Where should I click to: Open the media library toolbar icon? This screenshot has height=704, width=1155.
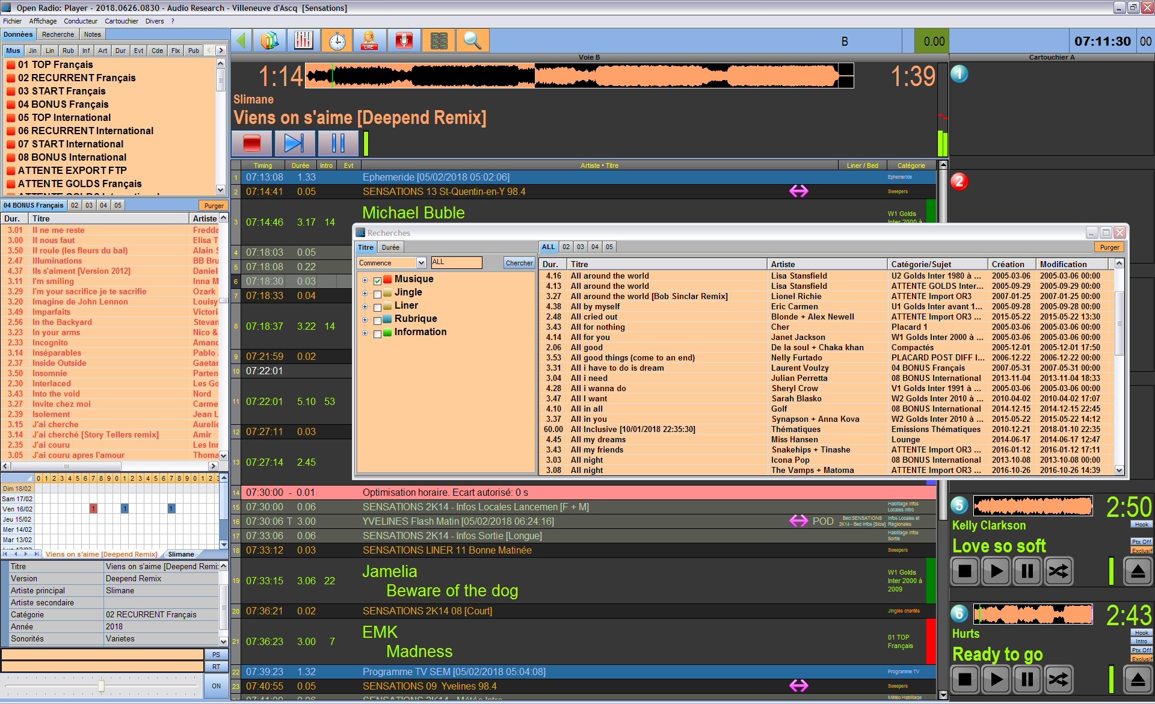click(x=269, y=40)
